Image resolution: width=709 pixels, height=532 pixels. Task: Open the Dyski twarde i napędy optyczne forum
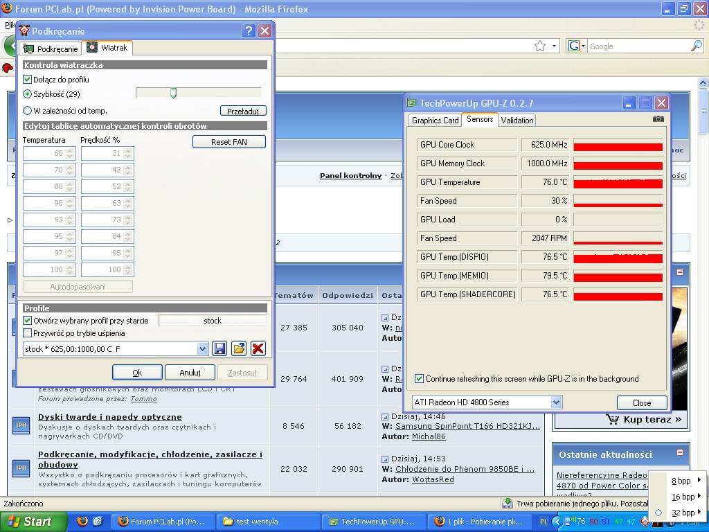coord(109,417)
